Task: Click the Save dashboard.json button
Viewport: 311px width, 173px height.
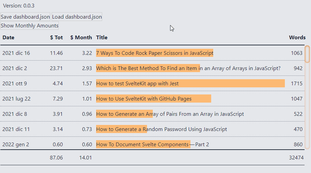Action: tap(25, 17)
